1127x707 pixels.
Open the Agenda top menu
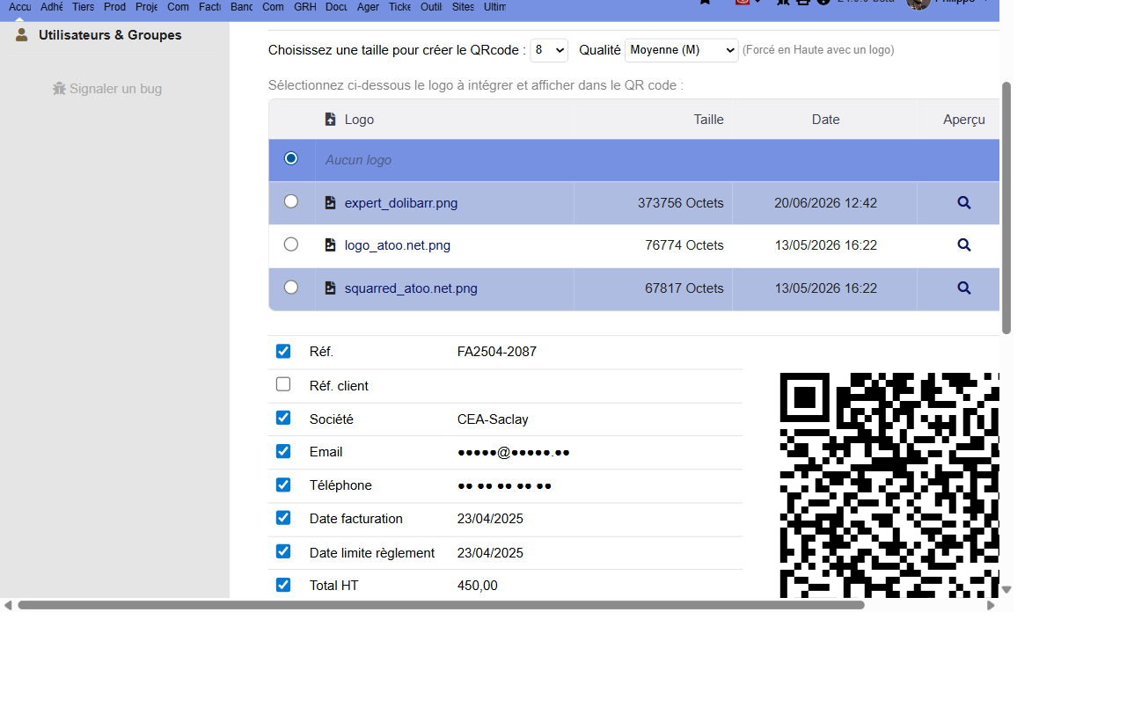click(369, 7)
